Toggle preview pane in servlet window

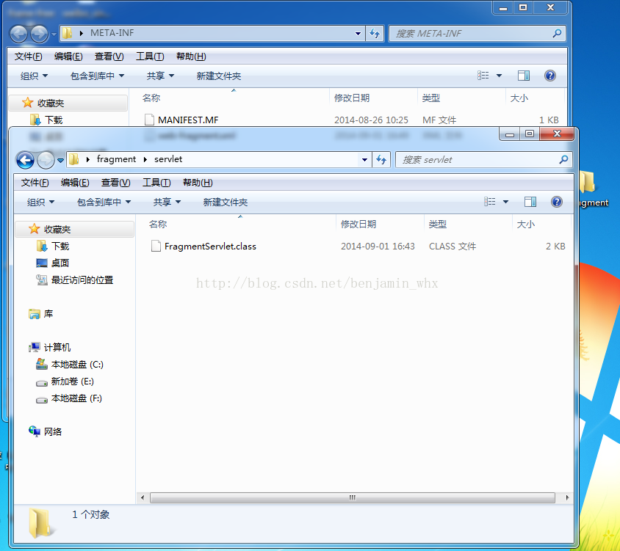530,202
